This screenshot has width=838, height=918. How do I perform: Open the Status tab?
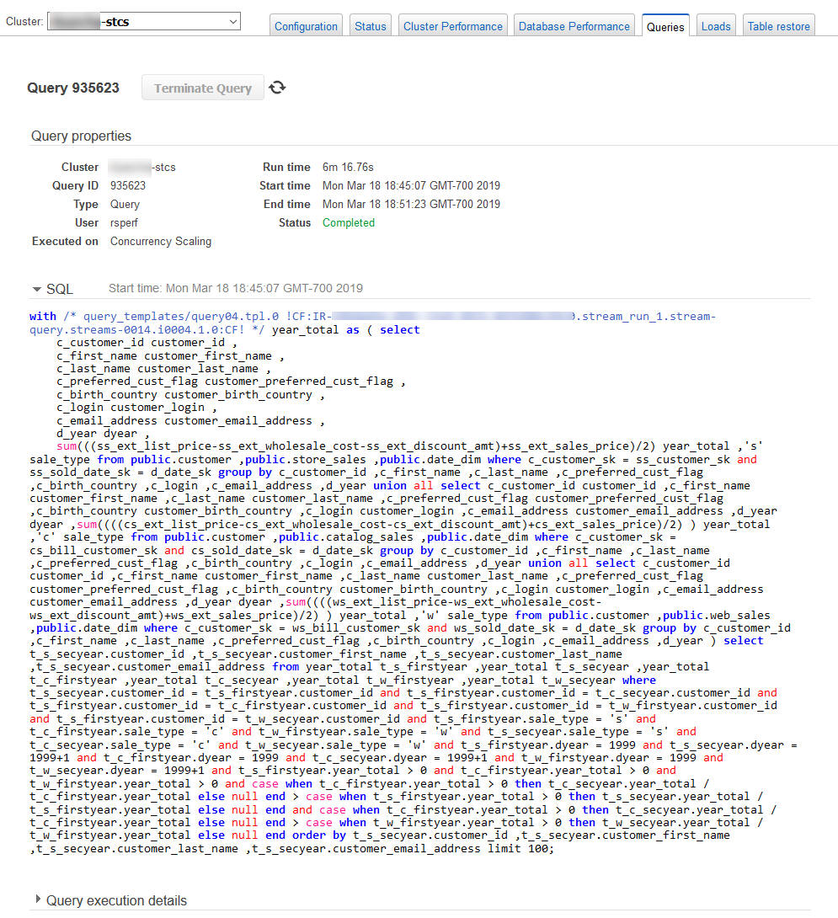click(370, 26)
